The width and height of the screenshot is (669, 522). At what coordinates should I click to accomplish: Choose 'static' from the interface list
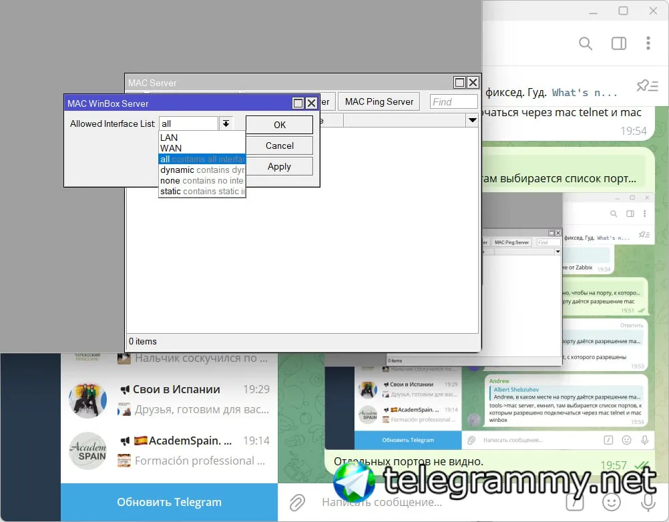[202, 191]
